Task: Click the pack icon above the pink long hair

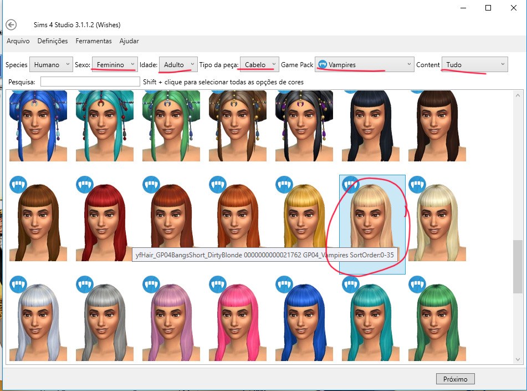Action: click(217, 284)
